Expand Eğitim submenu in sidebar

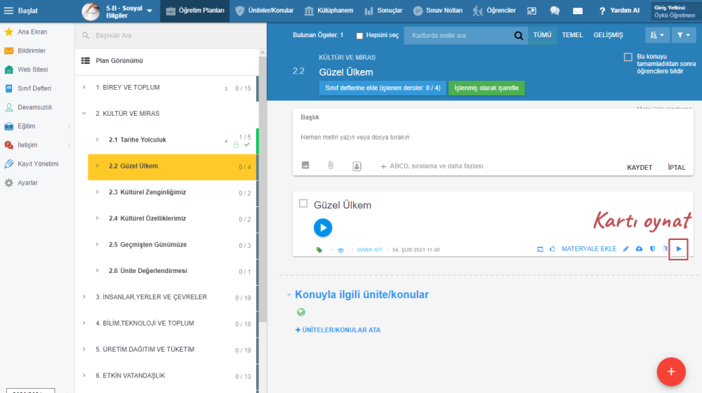69,126
